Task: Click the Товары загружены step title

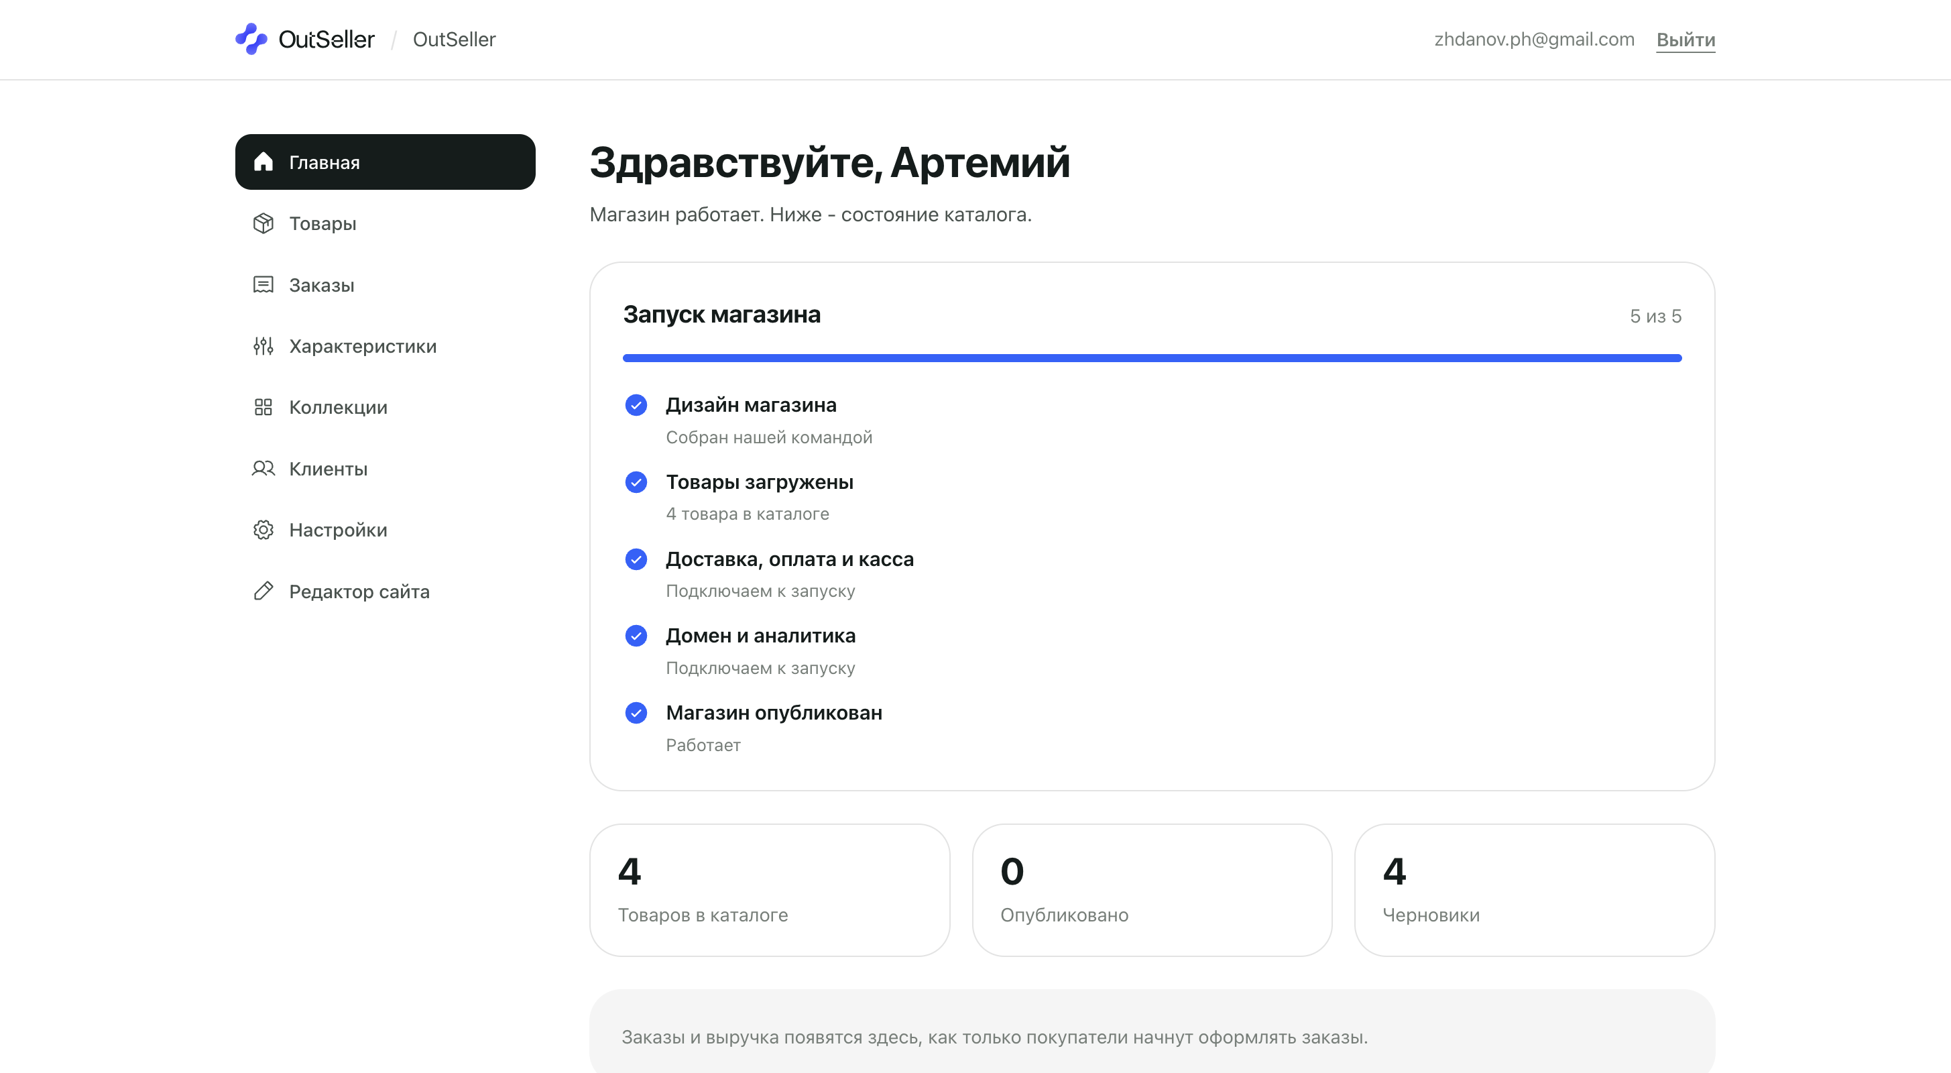Action: pos(760,482)
